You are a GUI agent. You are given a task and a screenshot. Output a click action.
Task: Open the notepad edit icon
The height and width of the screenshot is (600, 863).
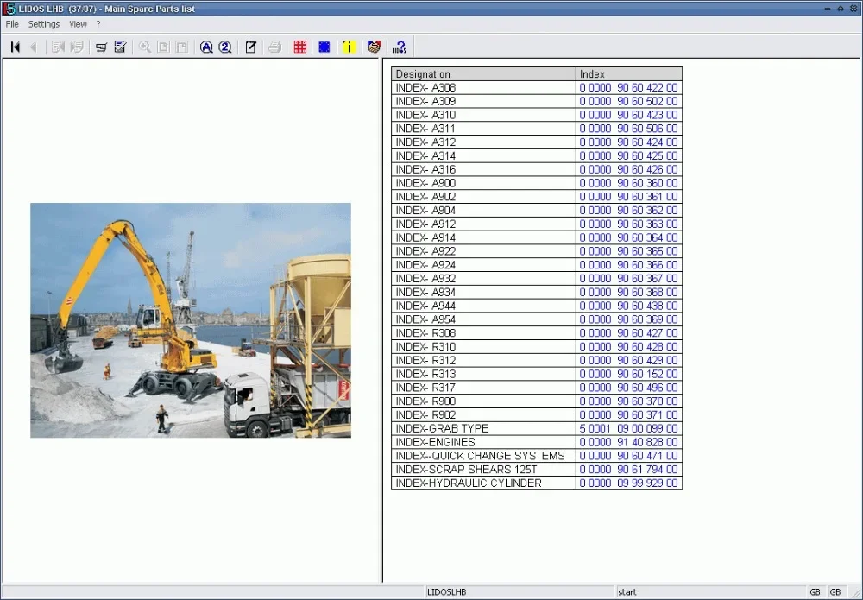pos(250,47)
